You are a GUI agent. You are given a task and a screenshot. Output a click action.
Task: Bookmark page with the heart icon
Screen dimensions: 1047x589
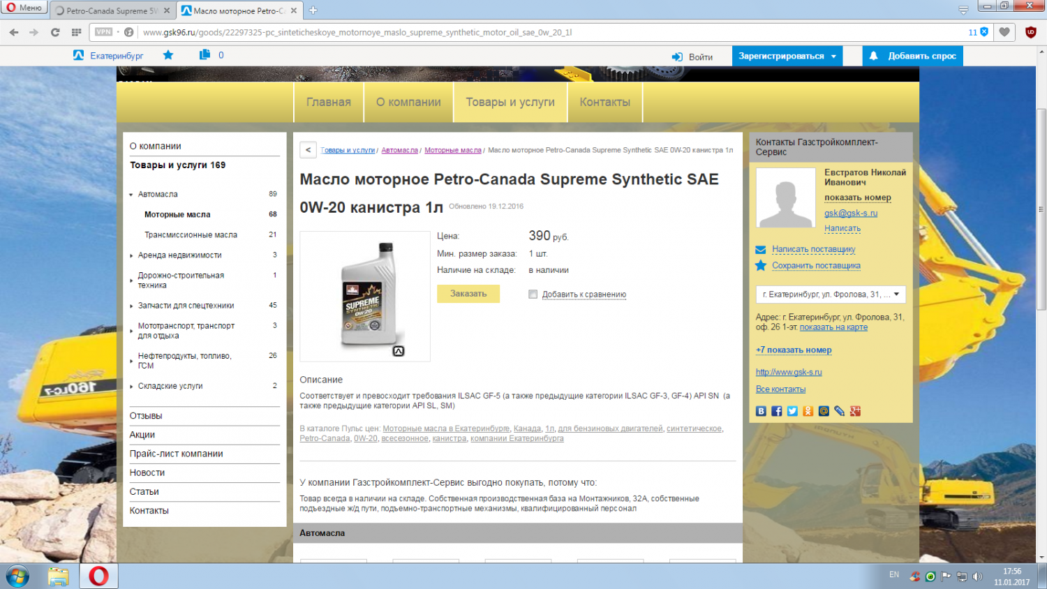click(x=1004, y=32)
